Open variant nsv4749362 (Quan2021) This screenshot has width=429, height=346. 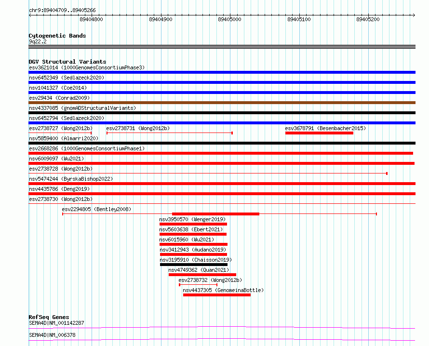(199, 270)
